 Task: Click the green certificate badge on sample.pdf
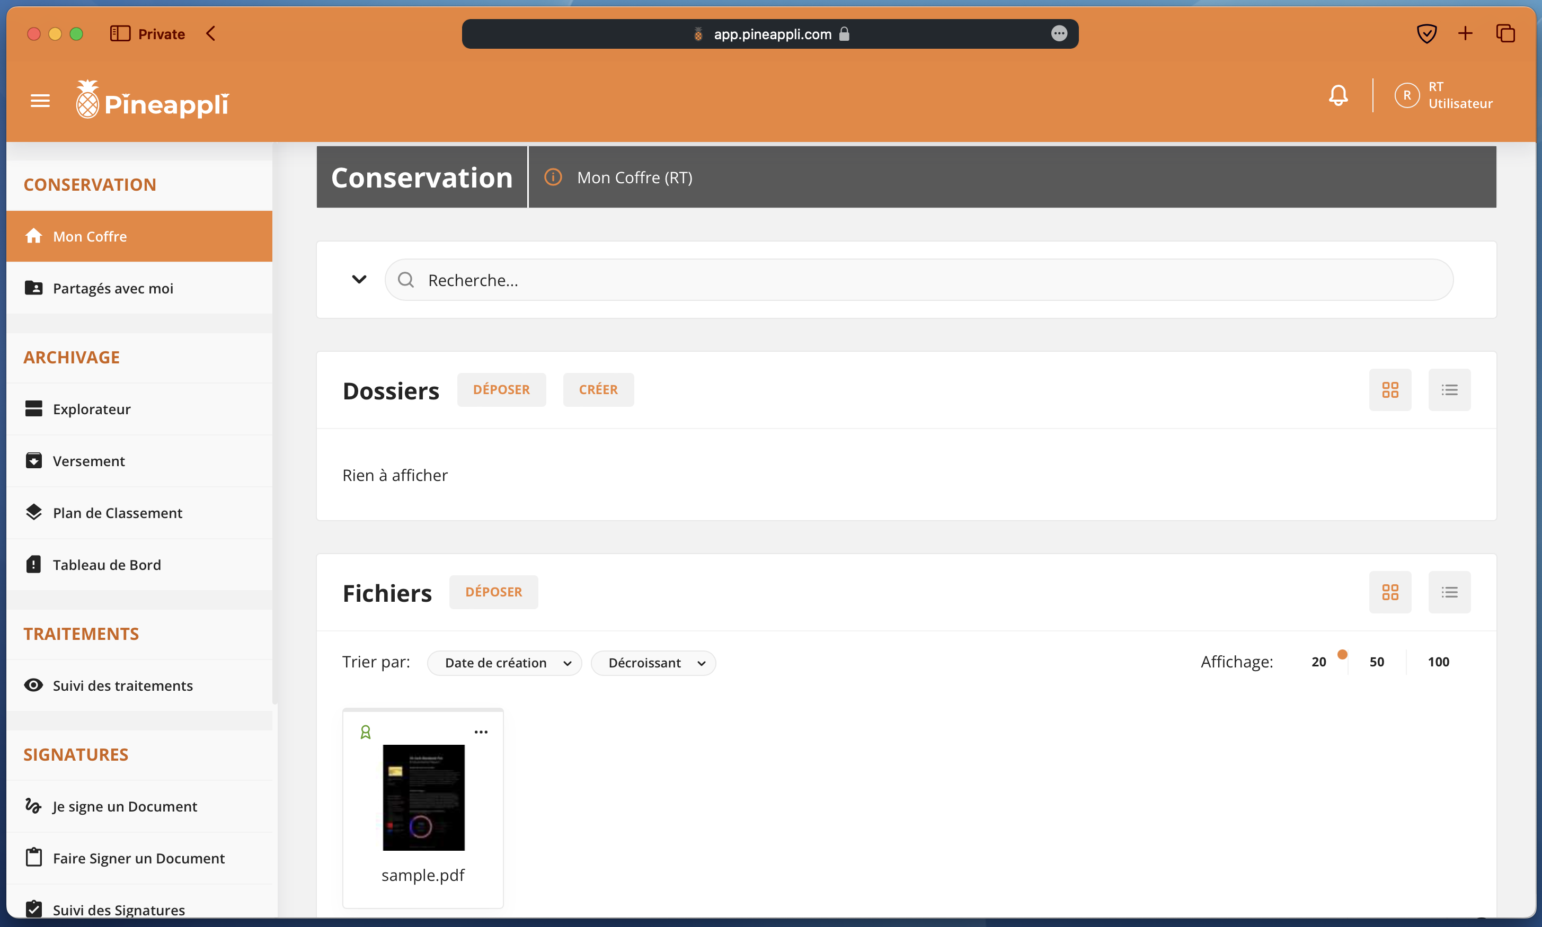coord(366,732)
